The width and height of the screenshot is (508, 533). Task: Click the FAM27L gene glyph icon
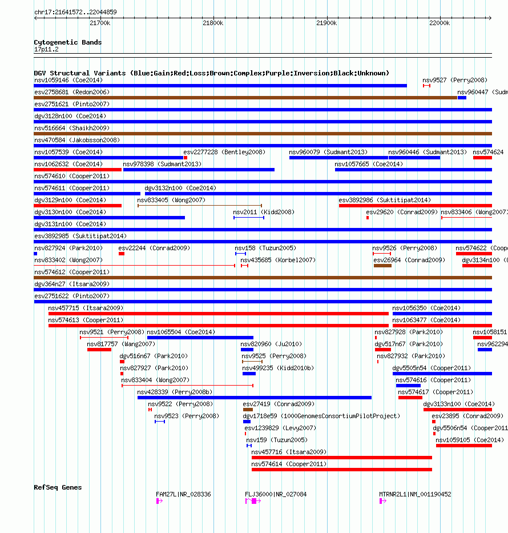click(159, 500)
